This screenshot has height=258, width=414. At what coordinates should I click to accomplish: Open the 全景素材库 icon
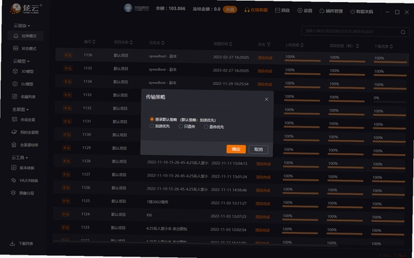(14, 144)
